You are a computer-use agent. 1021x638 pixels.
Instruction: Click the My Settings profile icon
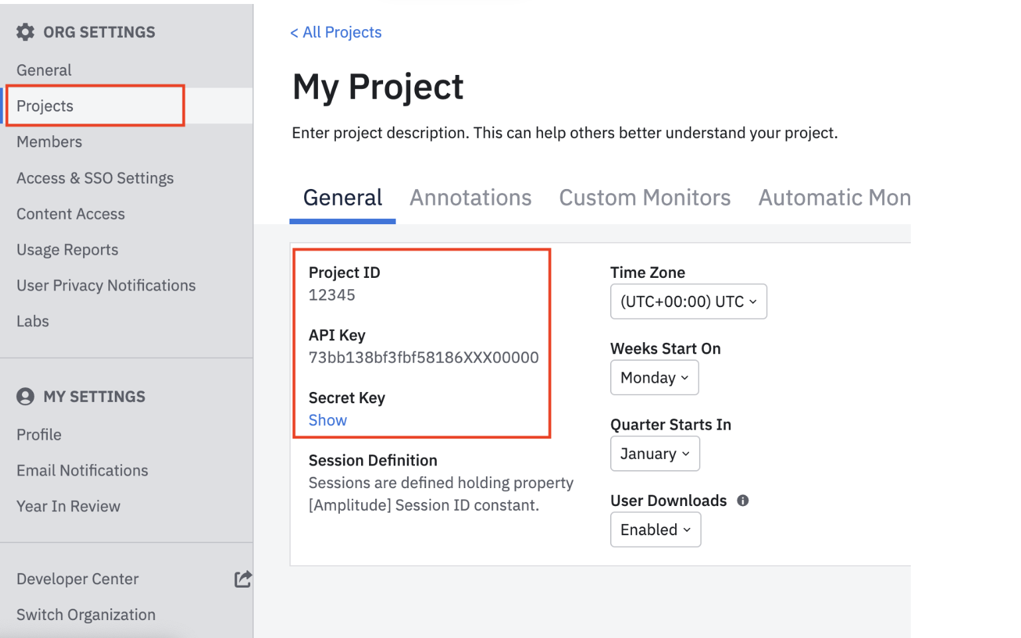pyautogui.click(x=25, y=397)
